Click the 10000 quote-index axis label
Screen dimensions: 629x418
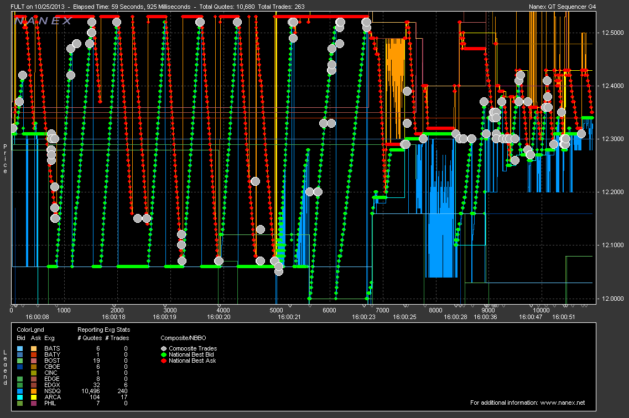click(x=540, y=310)
